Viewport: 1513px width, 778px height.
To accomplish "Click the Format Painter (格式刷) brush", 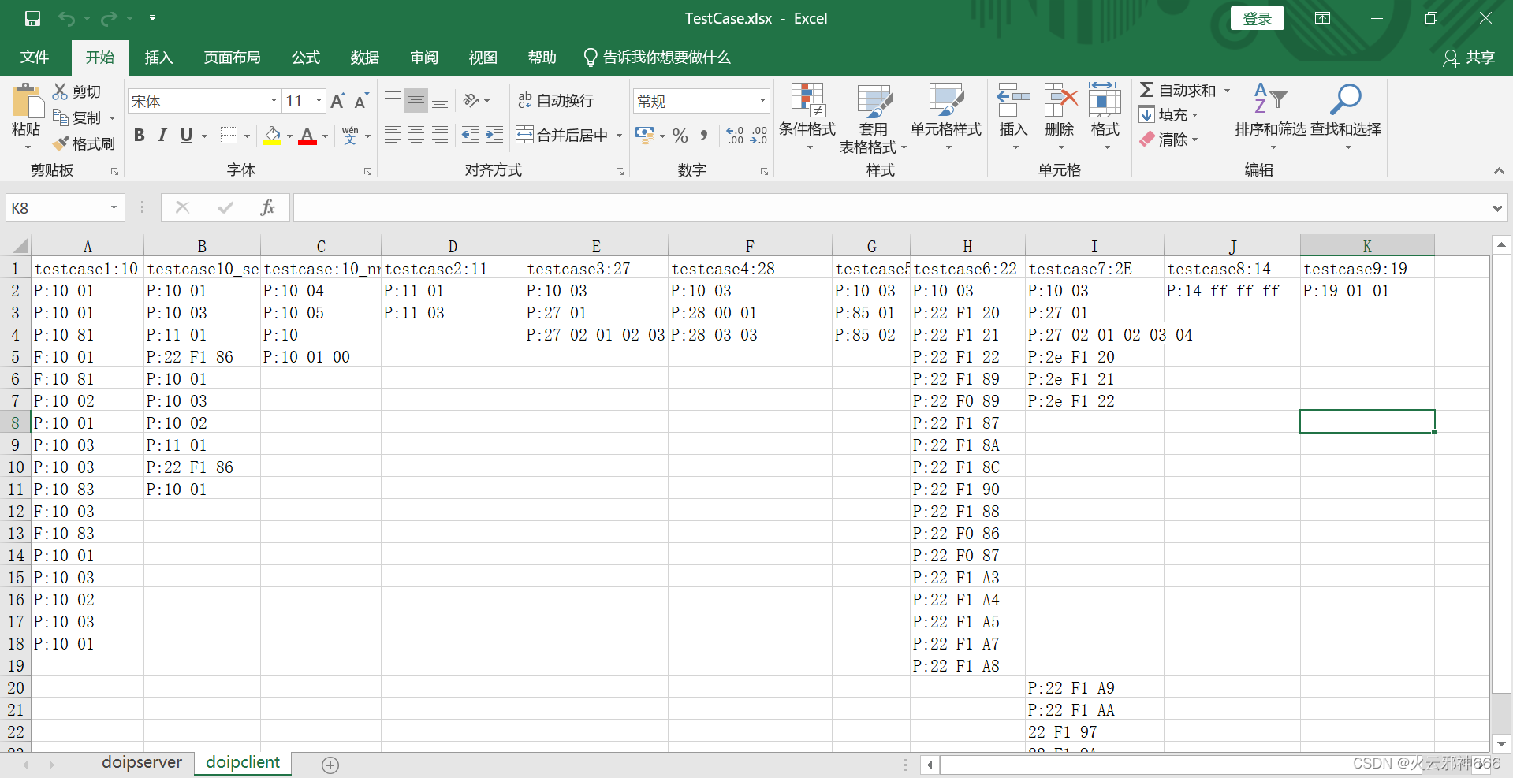I will point(61,143).
